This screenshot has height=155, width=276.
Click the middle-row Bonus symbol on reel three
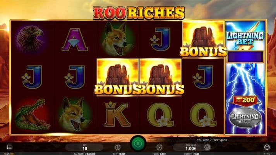pyautogui.click(x=118, y=77)
